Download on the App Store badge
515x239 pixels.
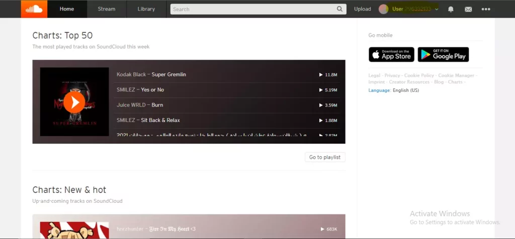391,54
